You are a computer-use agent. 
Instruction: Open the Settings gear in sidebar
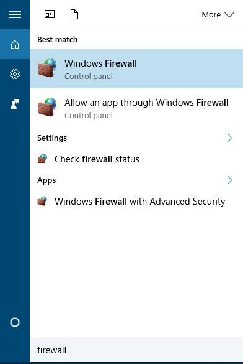tap(15, 74)
